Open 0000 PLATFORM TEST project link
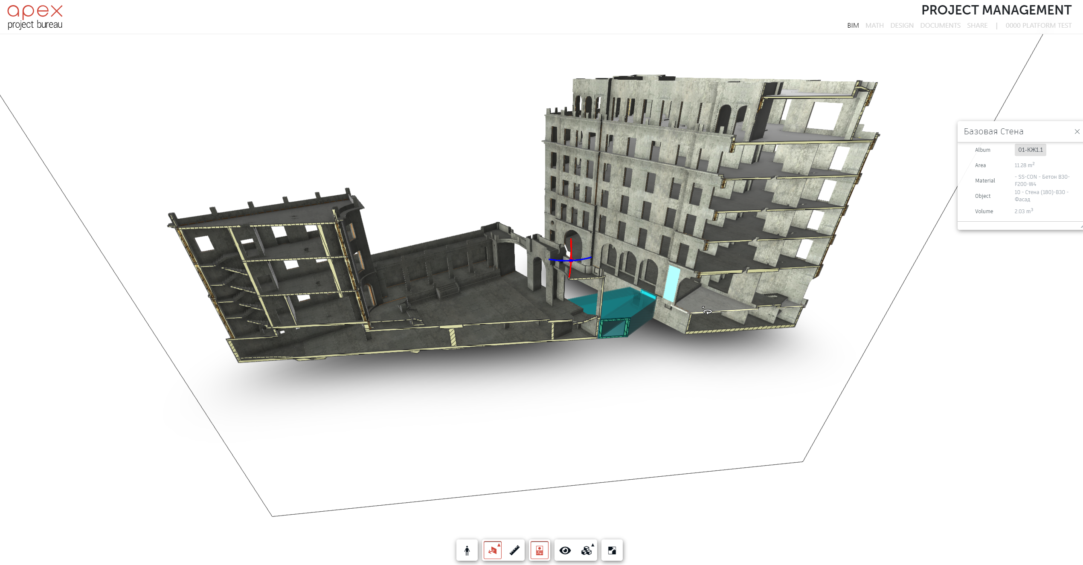The image size is (1083, 565). click(1038, 26)
